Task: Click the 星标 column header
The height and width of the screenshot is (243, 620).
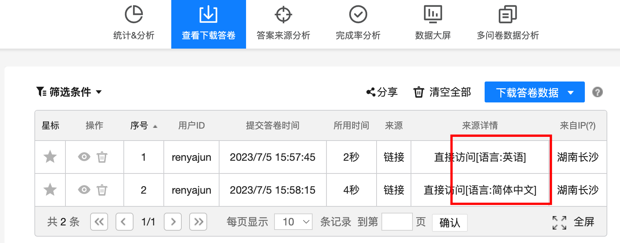Action: pyautogui.click(x=50, y=126)
